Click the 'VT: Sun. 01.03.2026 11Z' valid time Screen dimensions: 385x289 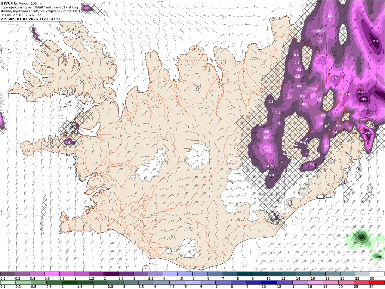click(x=23, y=19)
